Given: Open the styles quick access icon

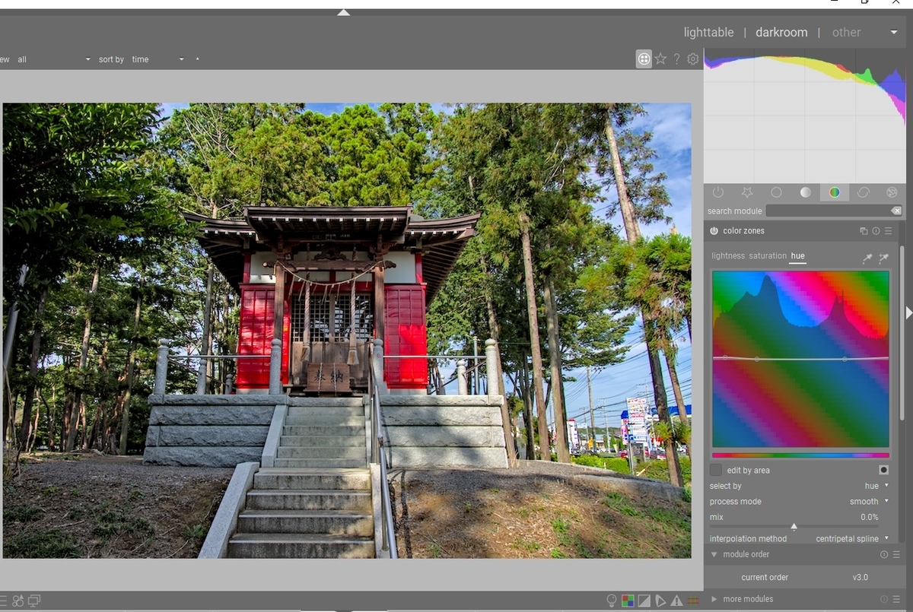Looking at the screenshot, I should (x=18, y=601).
